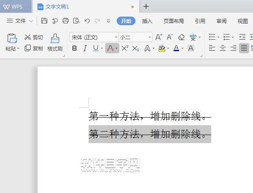Open the 页面布局 ribbon tab
This screenshot has height=193, width=253.
174,21
